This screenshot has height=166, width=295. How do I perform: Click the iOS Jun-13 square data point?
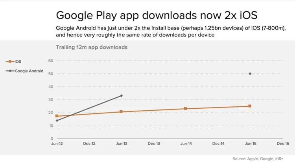coord(121,112)
